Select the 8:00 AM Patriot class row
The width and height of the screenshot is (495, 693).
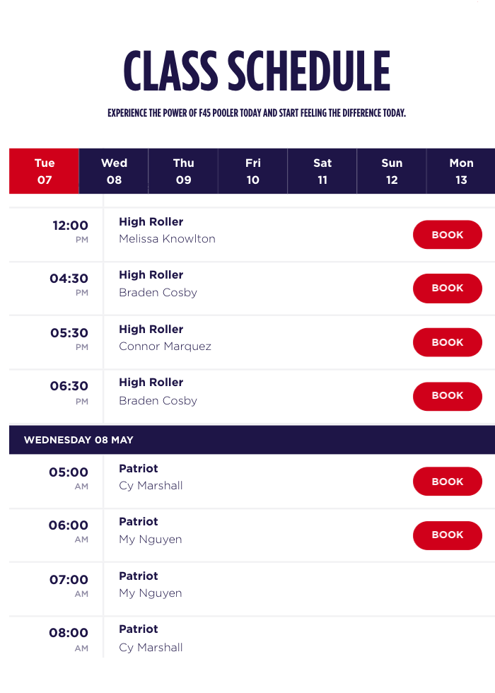pos(151,637)
